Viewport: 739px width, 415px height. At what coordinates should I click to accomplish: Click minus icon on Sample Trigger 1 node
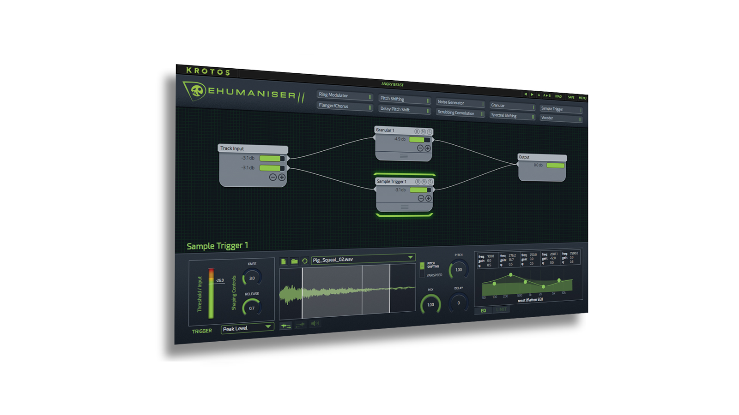(421, 198)
